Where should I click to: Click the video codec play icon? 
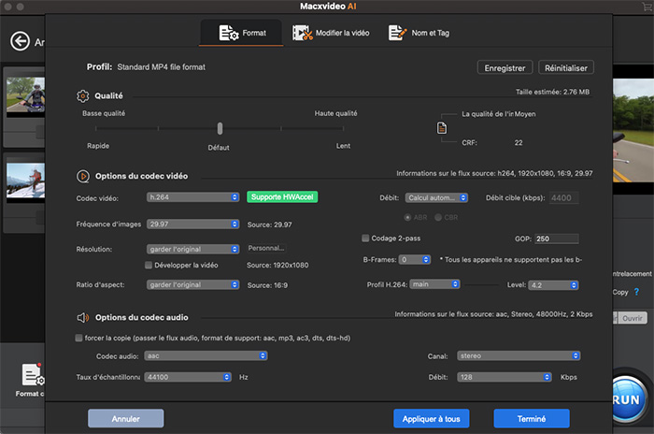tap(82, 176)
